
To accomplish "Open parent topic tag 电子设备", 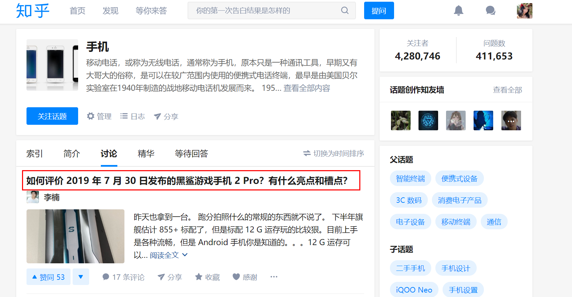I will coord(411,222).
